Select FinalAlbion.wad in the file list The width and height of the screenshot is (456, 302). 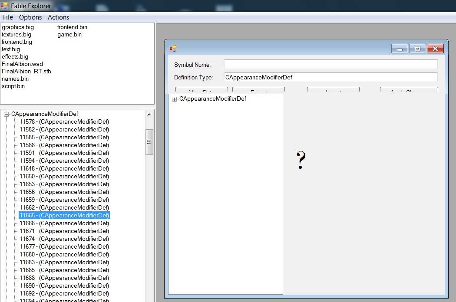pyautogui.click(x=23, y=64)
